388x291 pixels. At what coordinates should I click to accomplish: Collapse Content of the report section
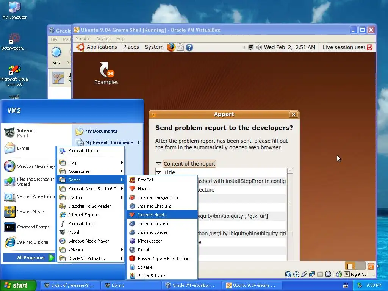coord(159,164)
